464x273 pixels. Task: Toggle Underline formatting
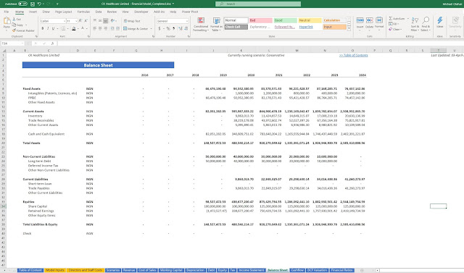tap(53, 29)
